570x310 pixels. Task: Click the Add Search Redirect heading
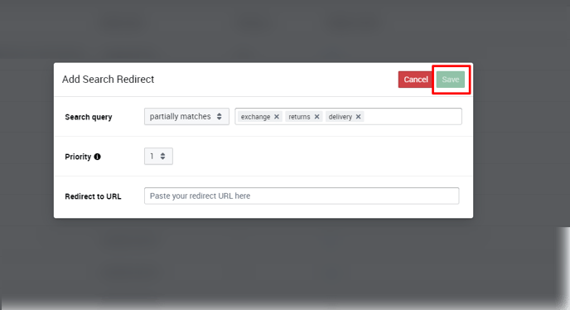tap(108, 80)
